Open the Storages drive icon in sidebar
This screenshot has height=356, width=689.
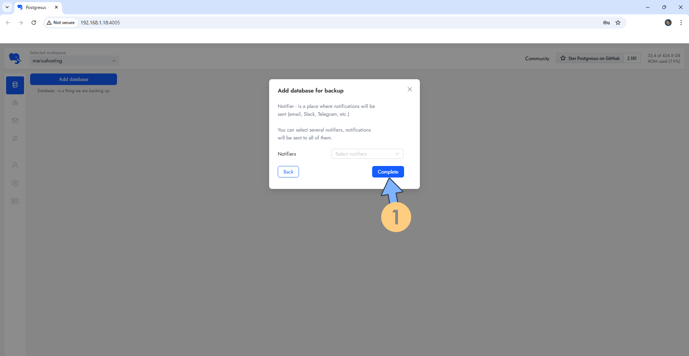(x=15, y=103)
